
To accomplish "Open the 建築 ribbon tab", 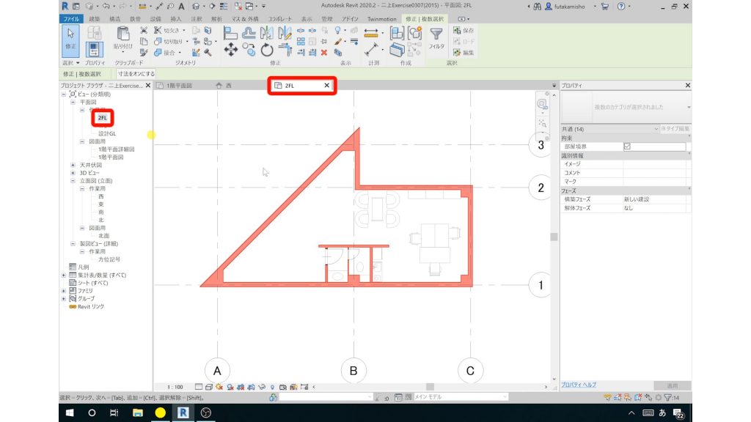I will click(x=95, y=18).
